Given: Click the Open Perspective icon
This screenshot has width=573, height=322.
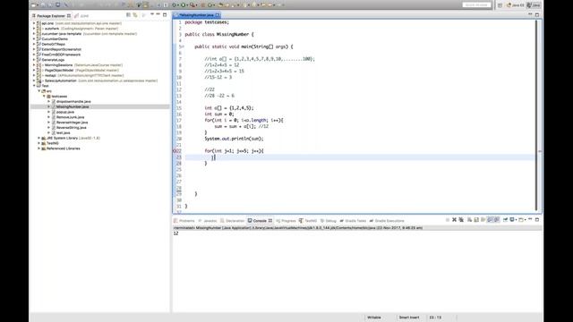Looking at the screenshot, I should (x=500, y=5).
